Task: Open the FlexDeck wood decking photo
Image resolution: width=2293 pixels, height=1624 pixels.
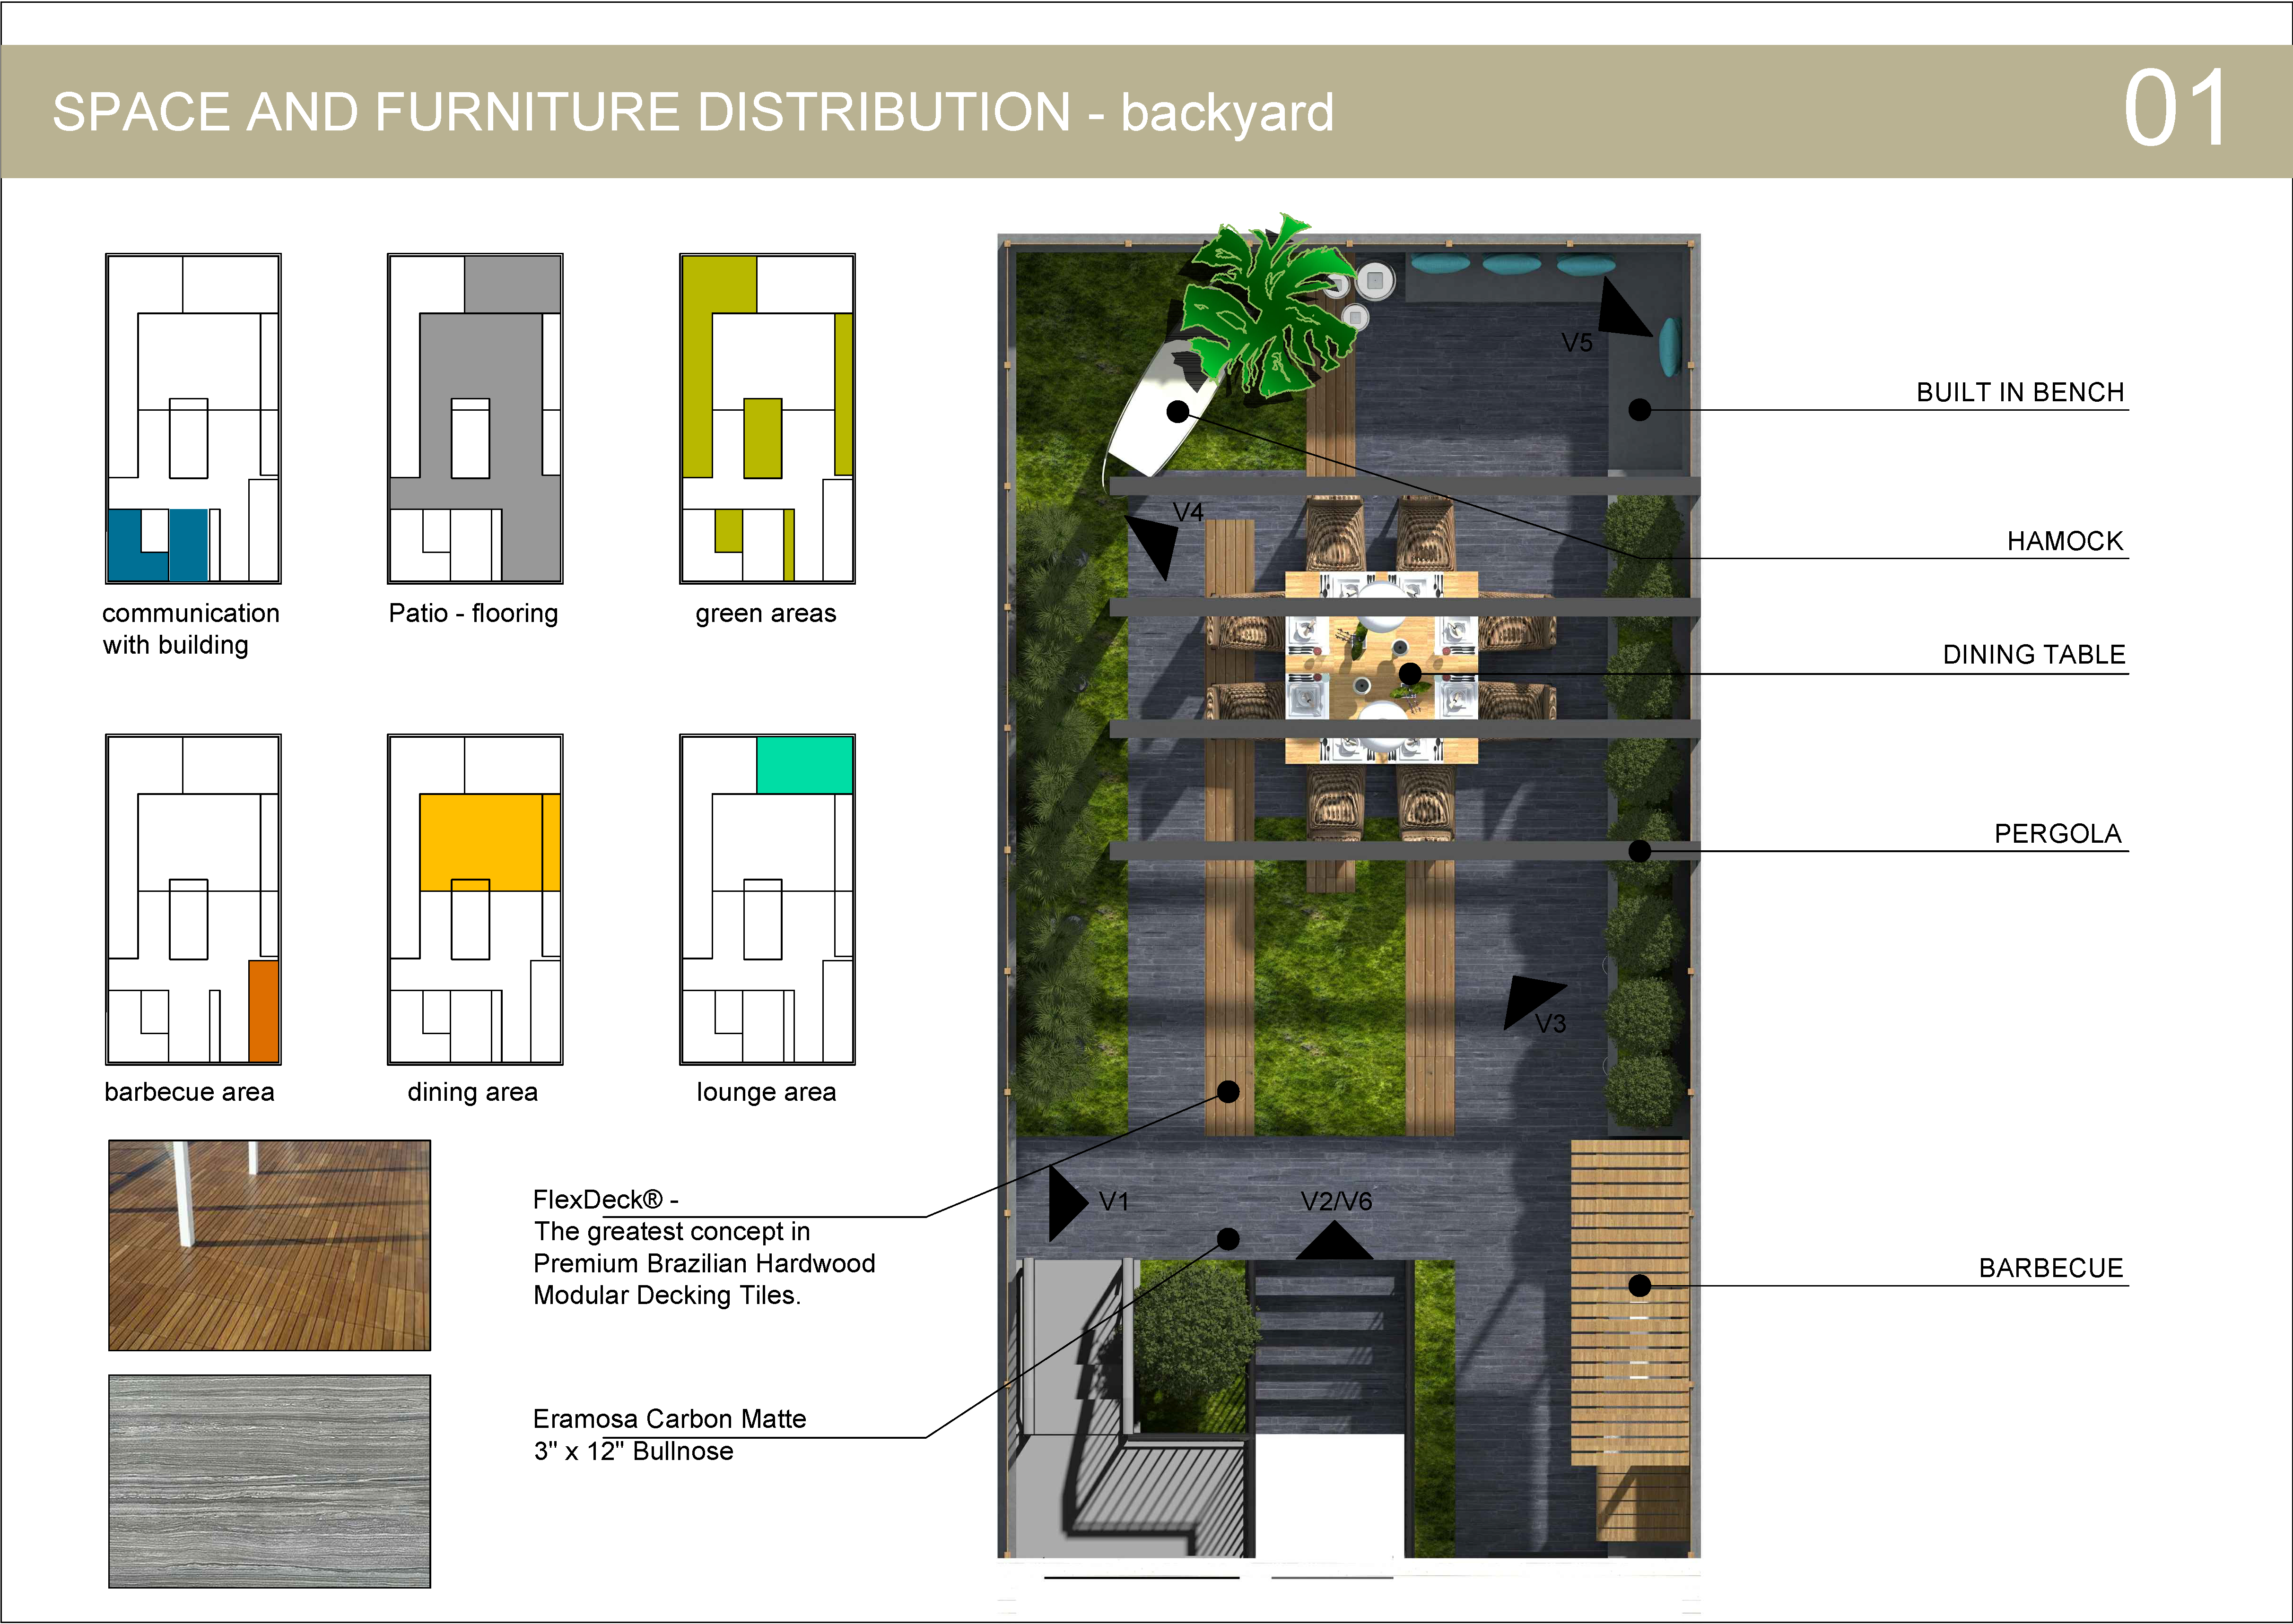Action: click(x=269, y=1245)
